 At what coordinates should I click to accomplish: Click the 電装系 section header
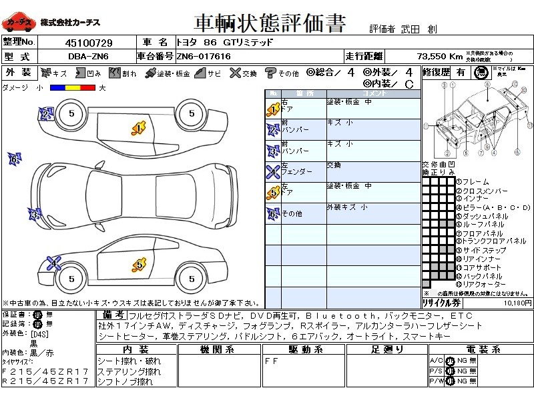[x=483, y=349]
